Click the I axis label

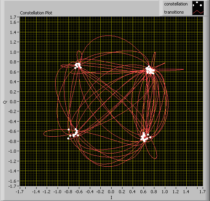(x=111, y=197)
